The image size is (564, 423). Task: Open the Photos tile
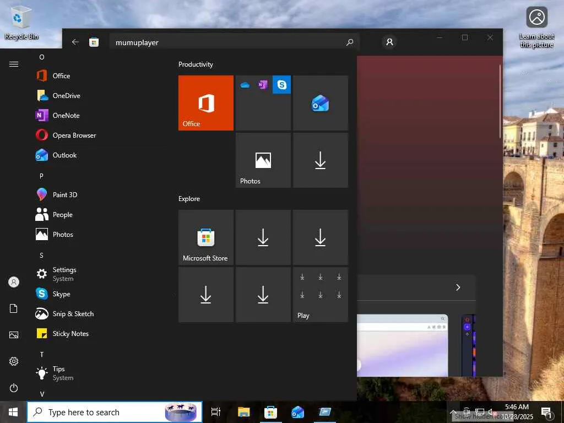(x=263, y=160)
